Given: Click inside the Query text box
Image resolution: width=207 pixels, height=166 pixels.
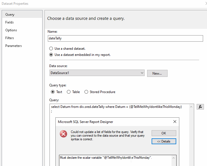Looking at the screenshot, I should tap(120, 112).
